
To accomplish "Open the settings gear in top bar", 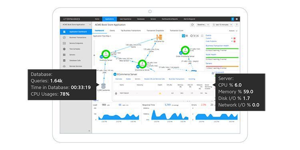I will pos(237,19).
